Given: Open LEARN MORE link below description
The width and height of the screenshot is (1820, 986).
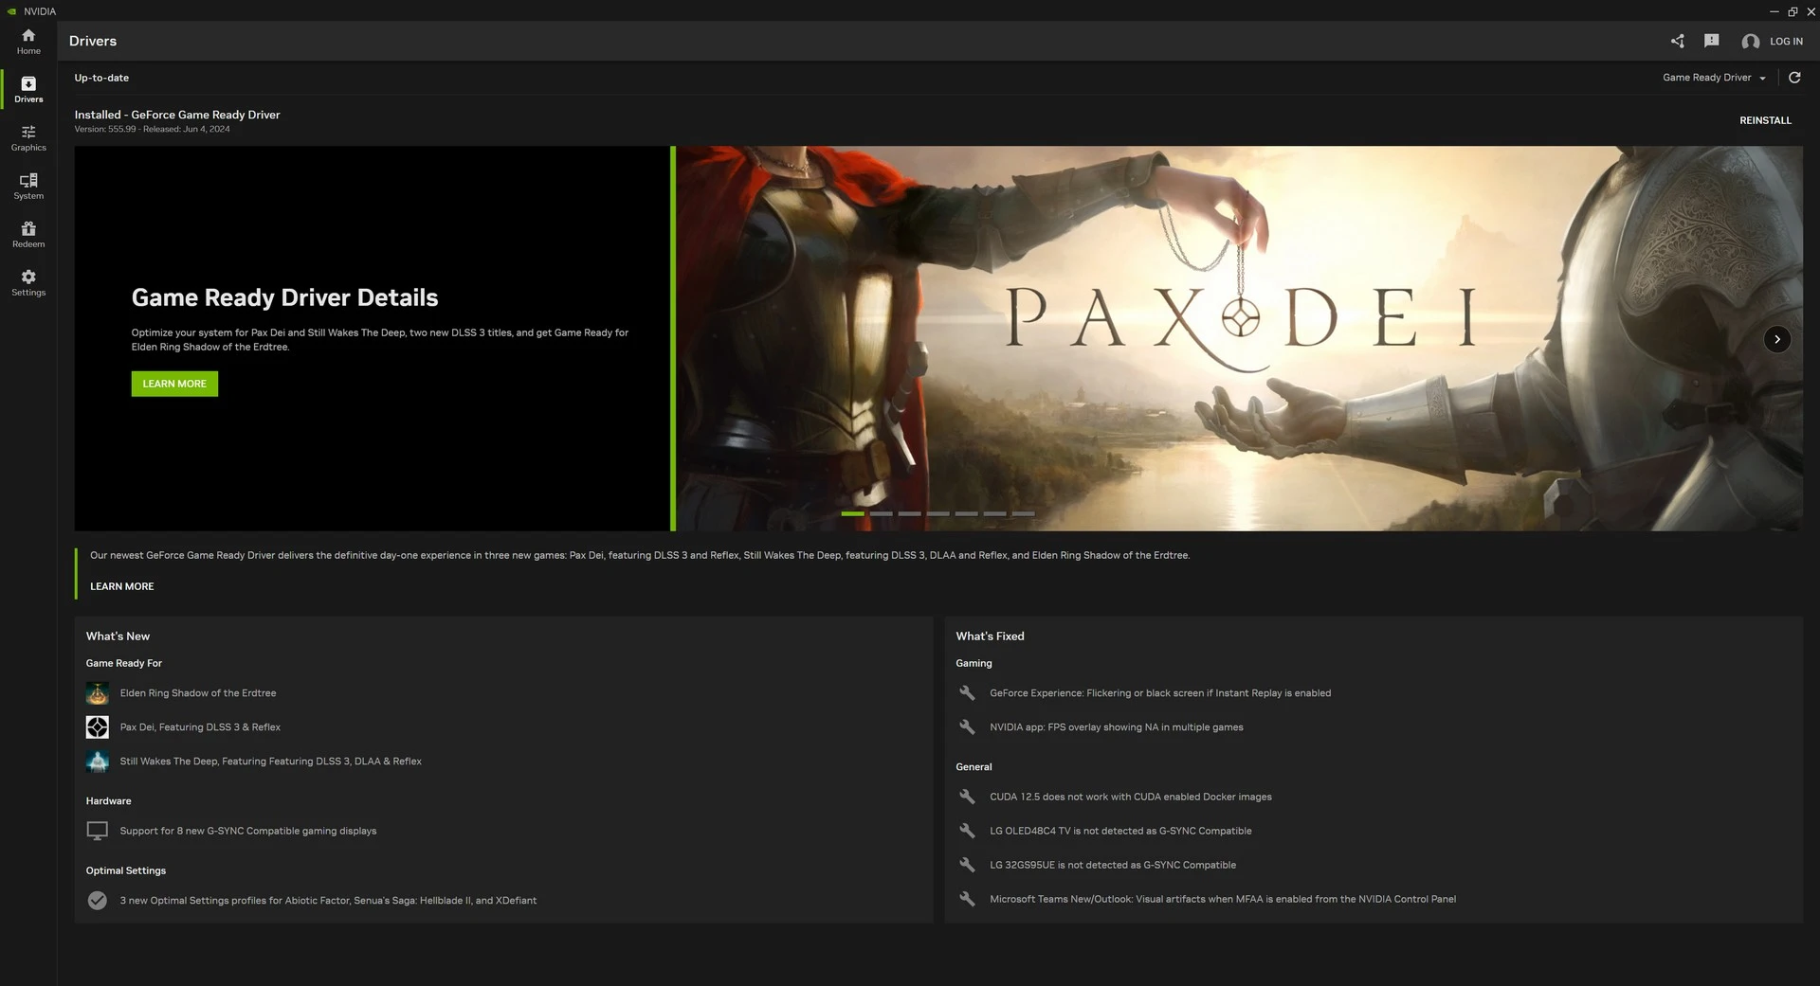Looking at the screenshot, I should pos(121,586).
